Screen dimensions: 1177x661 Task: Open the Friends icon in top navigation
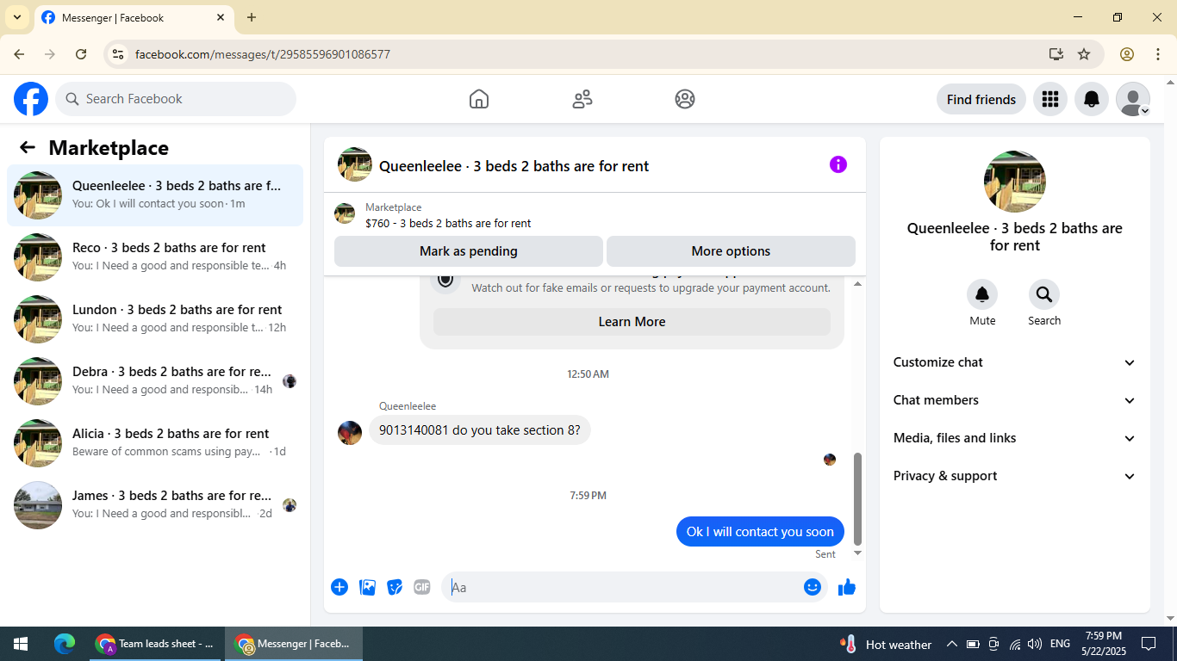[x=582, y=99]
